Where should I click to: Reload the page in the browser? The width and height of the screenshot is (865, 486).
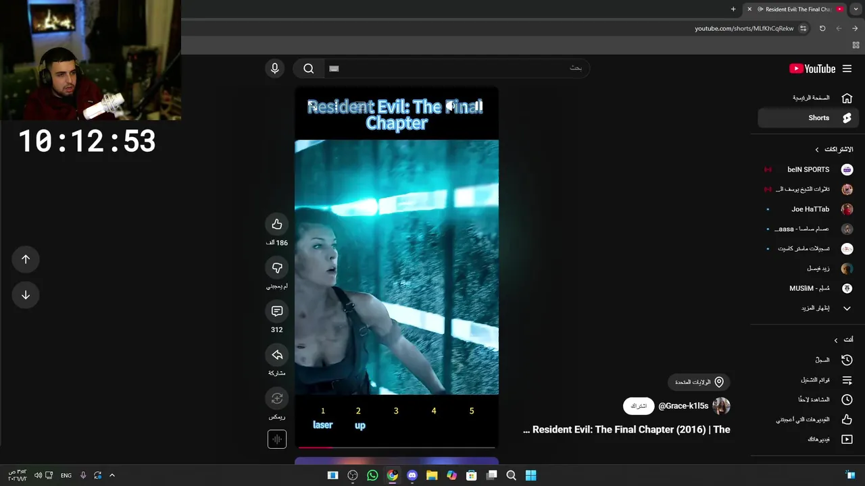pos(822,28)
